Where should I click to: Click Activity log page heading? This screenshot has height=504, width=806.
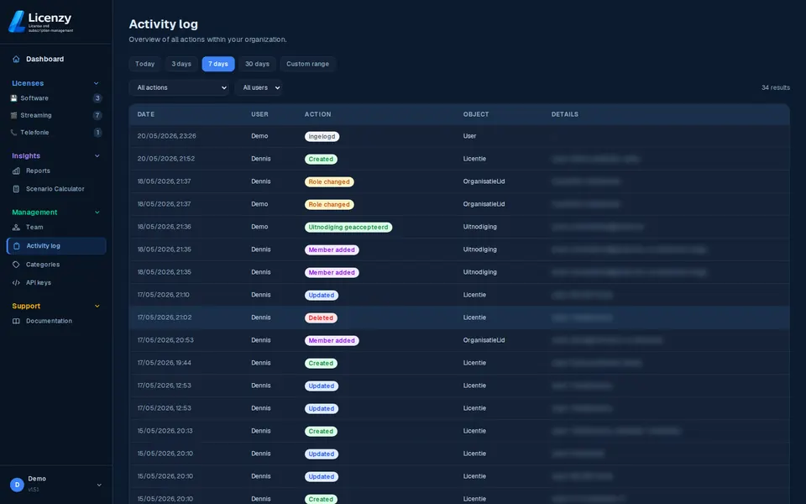click(163, 24)
